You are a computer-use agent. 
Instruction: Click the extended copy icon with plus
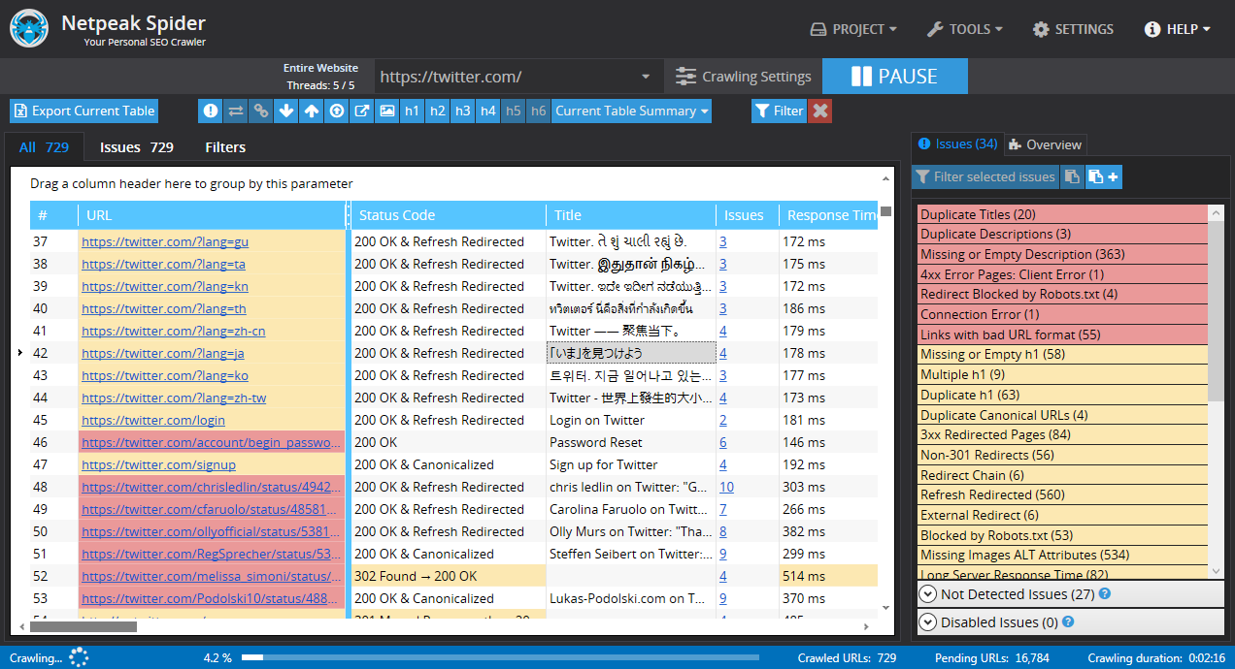(x=1104, y=176)
